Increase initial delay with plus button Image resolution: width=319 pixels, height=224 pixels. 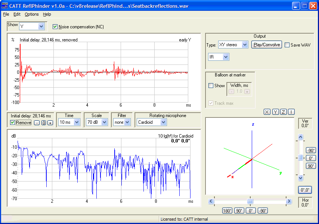click(x=50, y=123)
